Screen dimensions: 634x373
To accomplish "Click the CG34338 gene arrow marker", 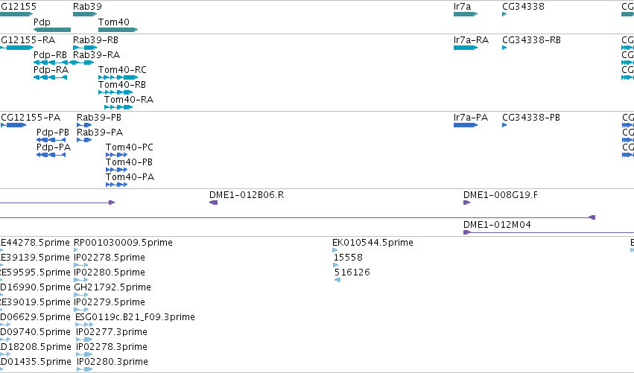I will [504, 14].
